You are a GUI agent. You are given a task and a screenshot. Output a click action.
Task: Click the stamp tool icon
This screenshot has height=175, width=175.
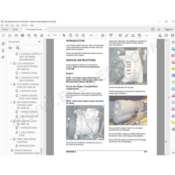pyautogui.click(x=139, y=35)
